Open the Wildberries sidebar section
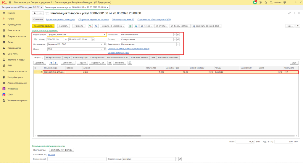The width and height of the screenshot is (303, 163). coord(12,89)
